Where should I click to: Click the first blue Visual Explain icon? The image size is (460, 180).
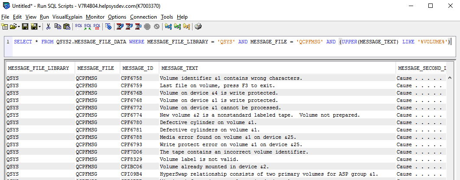click(x=168, y=26)
